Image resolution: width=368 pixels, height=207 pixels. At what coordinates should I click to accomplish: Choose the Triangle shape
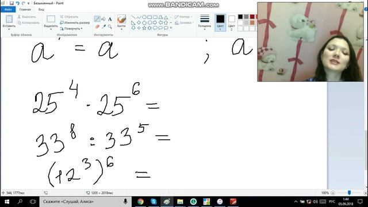click(166, 17)
